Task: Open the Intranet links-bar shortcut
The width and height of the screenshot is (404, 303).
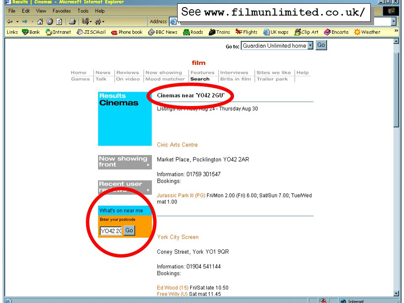Action: point(58,32)
